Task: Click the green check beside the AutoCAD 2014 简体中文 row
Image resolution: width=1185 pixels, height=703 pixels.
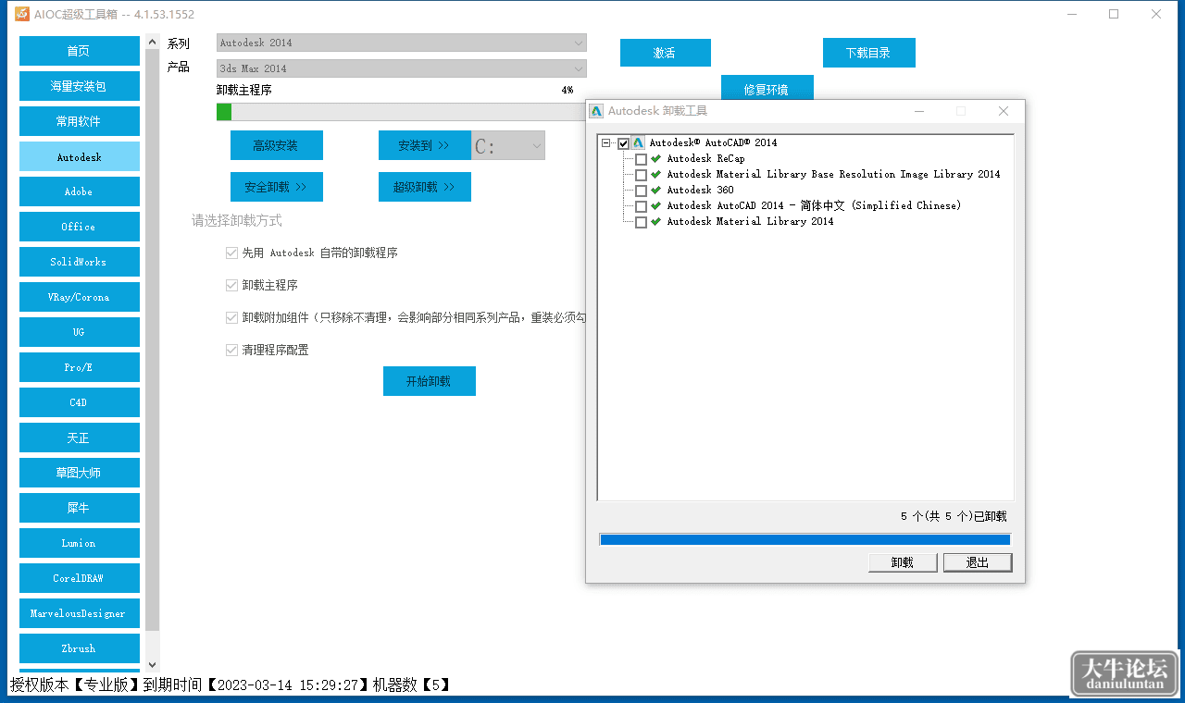Action: [656, 206]
